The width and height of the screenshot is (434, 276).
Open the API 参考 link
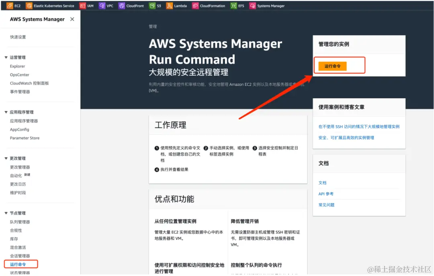326,194
